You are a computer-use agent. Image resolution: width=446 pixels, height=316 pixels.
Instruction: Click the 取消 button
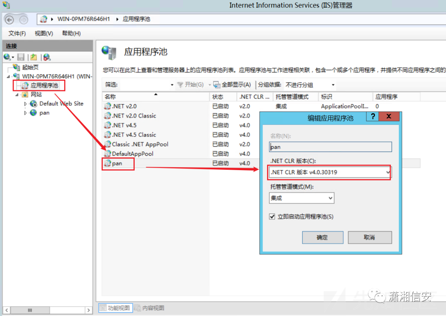pyautogui.click(x=370, y=237)
